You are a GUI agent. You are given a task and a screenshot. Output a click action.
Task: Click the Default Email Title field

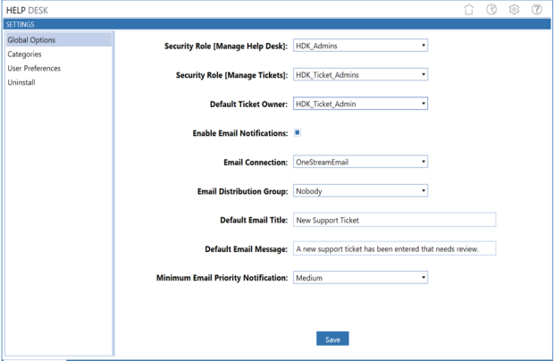(x=394, y=220)
